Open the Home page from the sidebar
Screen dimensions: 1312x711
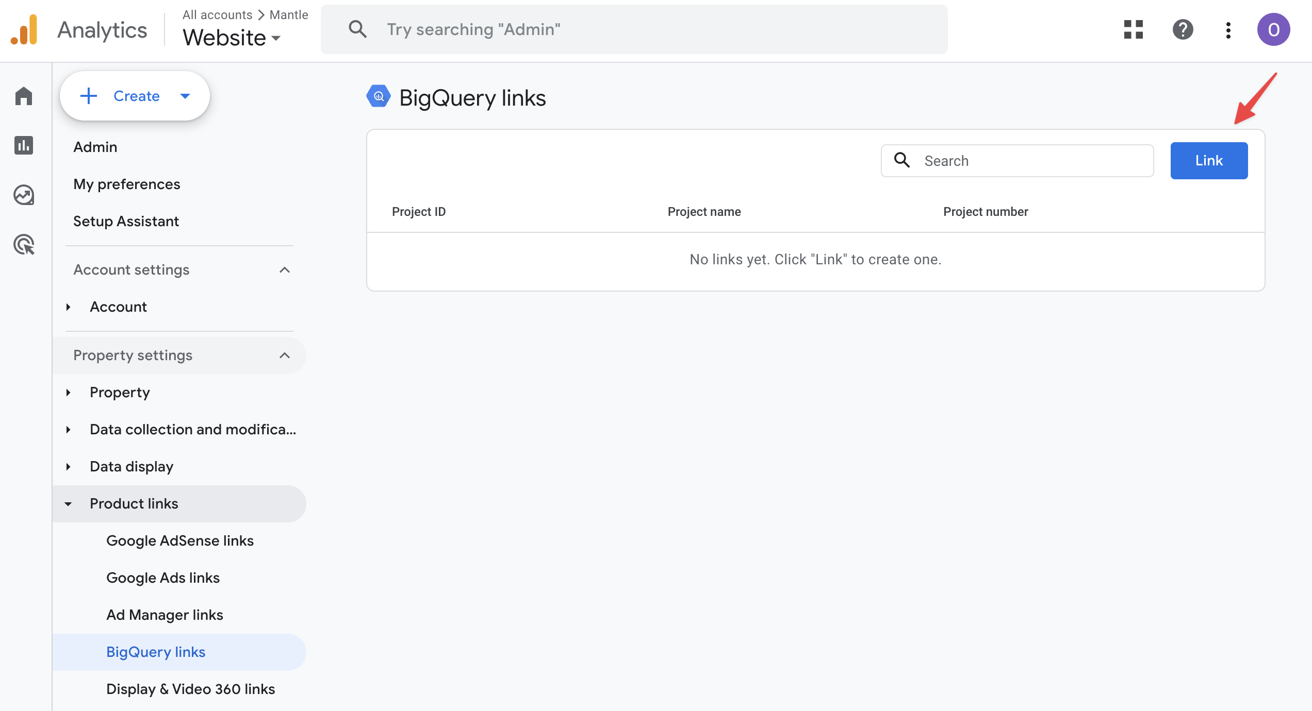click(24, 96)
